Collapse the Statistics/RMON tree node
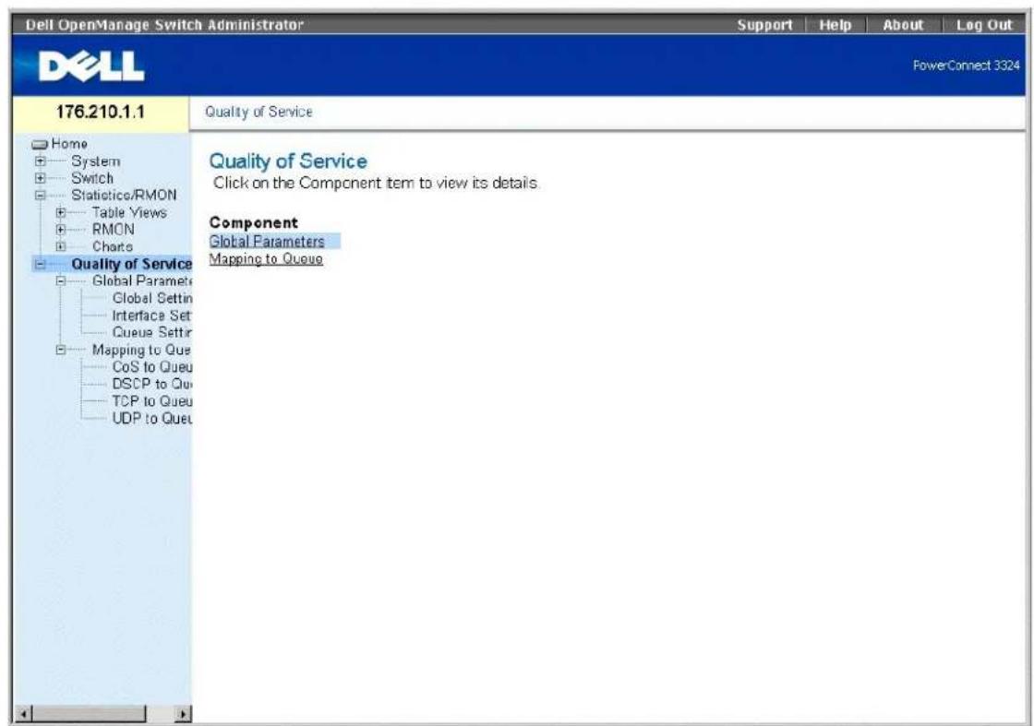This screenshot has height=726, width=1034. (41, 196)
